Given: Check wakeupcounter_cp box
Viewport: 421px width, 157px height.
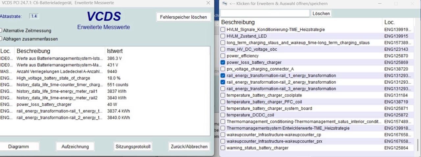Looking at the screenshot, I should [x=223, y=135].
